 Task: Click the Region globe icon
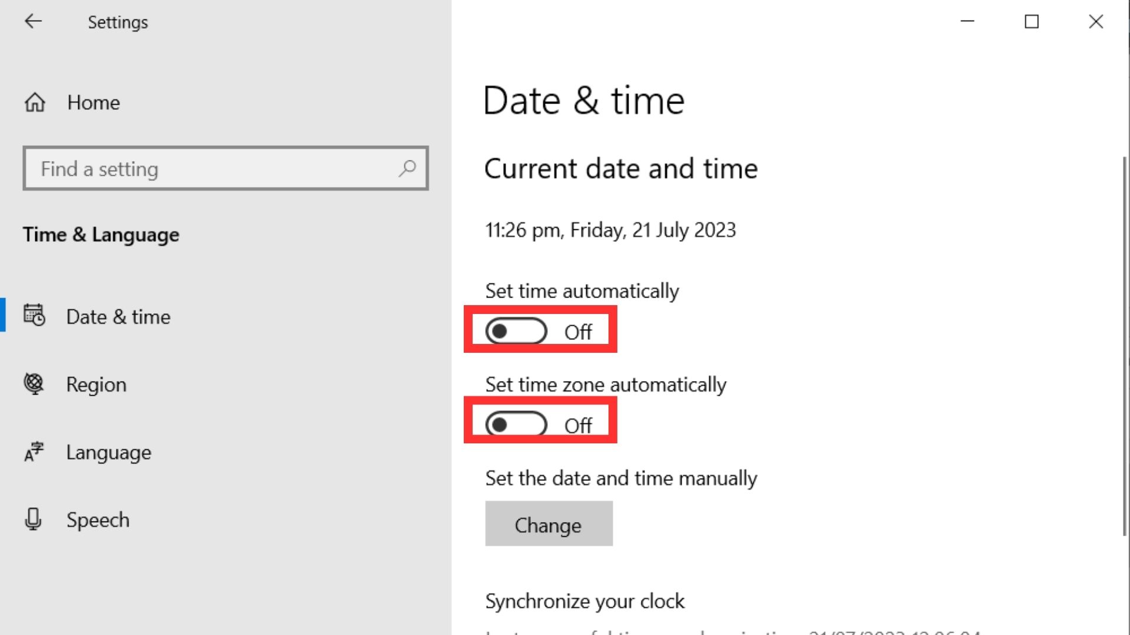coord(32,384)
